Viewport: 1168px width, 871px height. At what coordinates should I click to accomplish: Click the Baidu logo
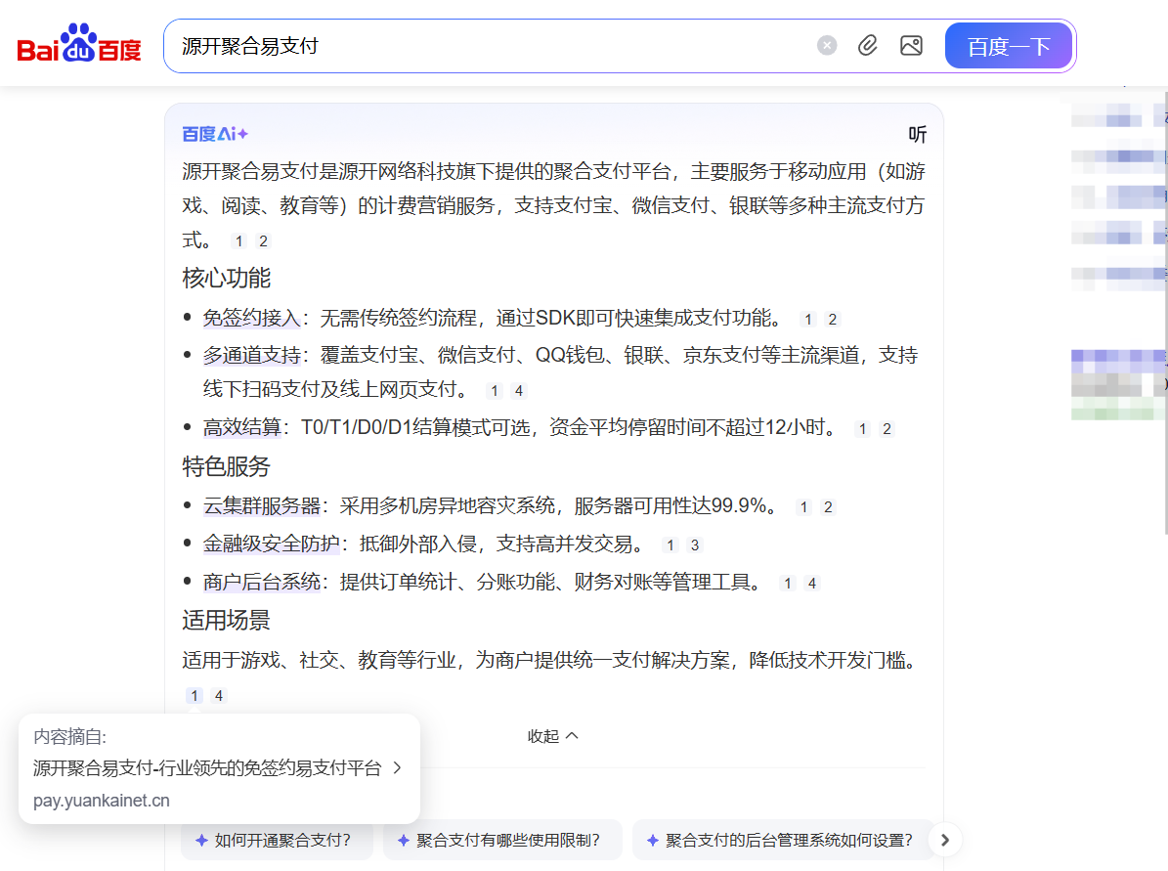pyautogui.click(x=79, y=46)
